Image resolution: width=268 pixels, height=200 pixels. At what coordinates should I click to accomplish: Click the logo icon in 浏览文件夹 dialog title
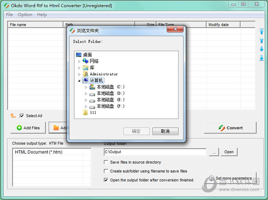click(72, 31)
